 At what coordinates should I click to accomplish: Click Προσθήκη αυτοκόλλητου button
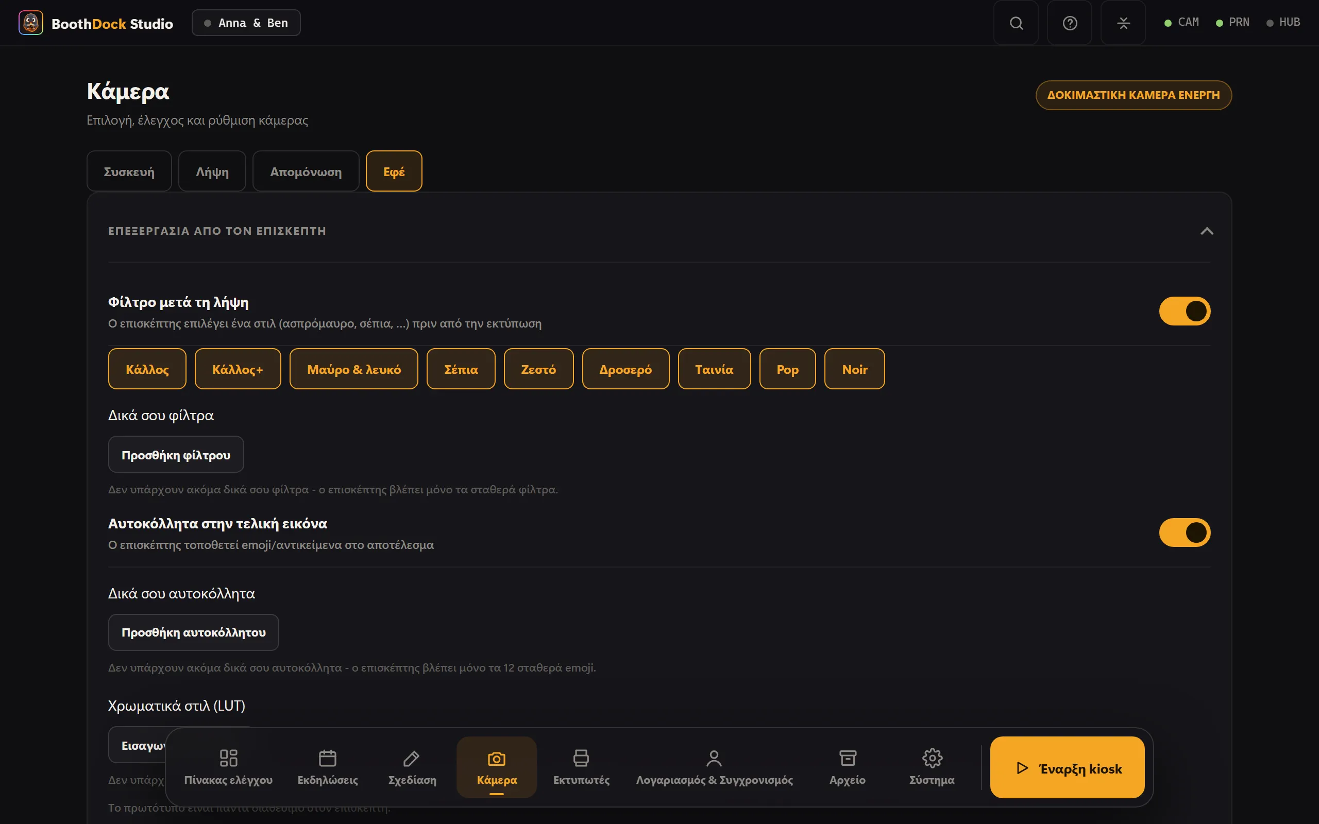click(x=194, y=632)
